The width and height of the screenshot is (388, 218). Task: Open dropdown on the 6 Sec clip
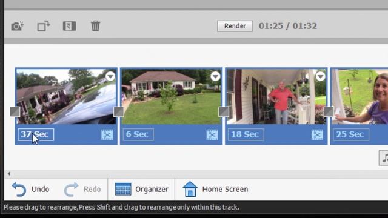pyautogui.click(x=215, y=76)
